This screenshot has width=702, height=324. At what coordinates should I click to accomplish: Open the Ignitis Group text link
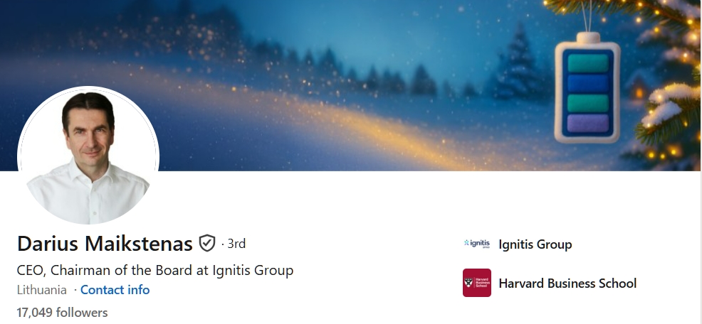click(x=535, y=244)
